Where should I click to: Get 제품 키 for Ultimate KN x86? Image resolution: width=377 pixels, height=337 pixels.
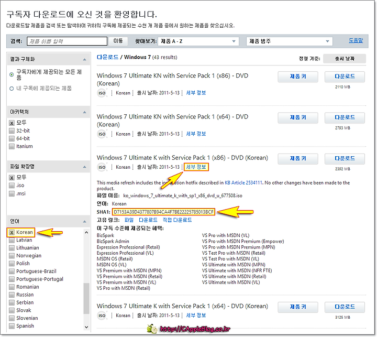point(298,77)
